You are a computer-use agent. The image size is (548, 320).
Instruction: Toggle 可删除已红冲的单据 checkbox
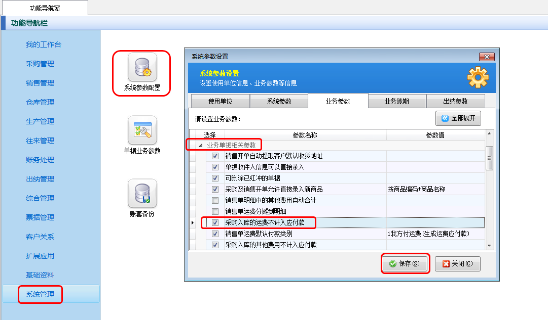[x=215, y=178]
